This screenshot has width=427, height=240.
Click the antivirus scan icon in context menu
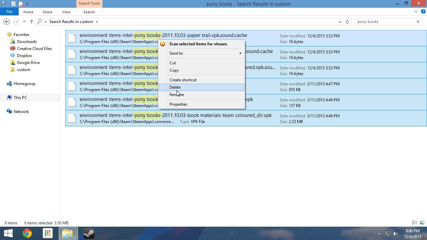tap(163, 44)
